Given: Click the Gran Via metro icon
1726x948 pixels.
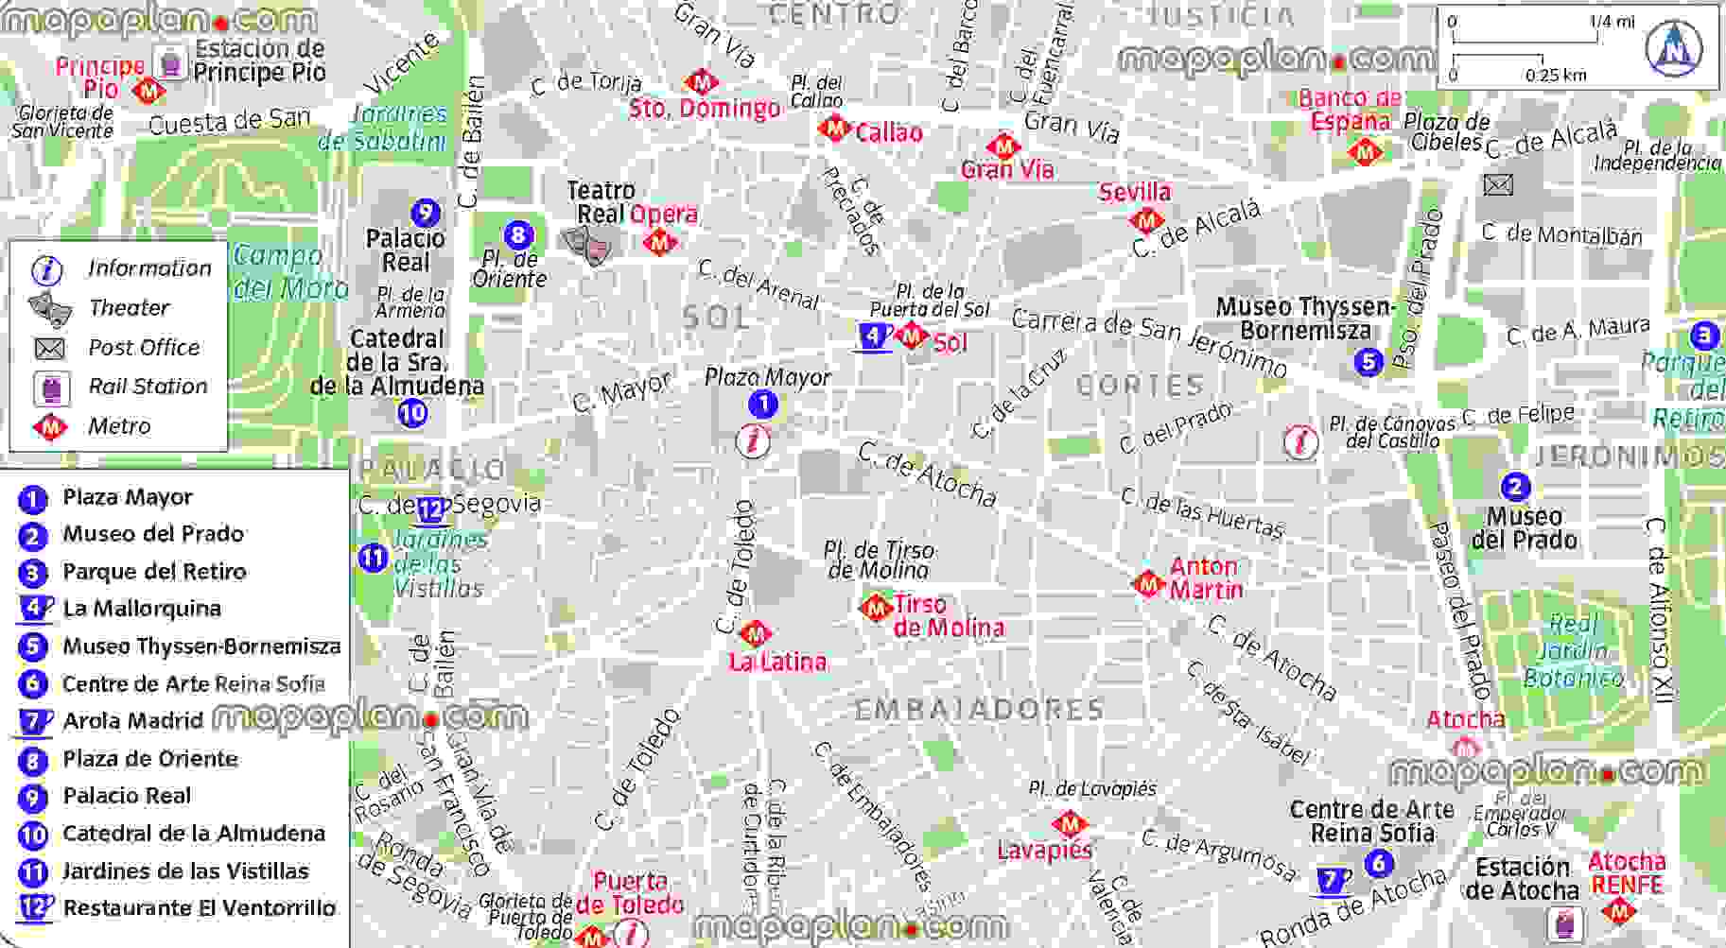Looking at the screenshot, I should 1002,147.
